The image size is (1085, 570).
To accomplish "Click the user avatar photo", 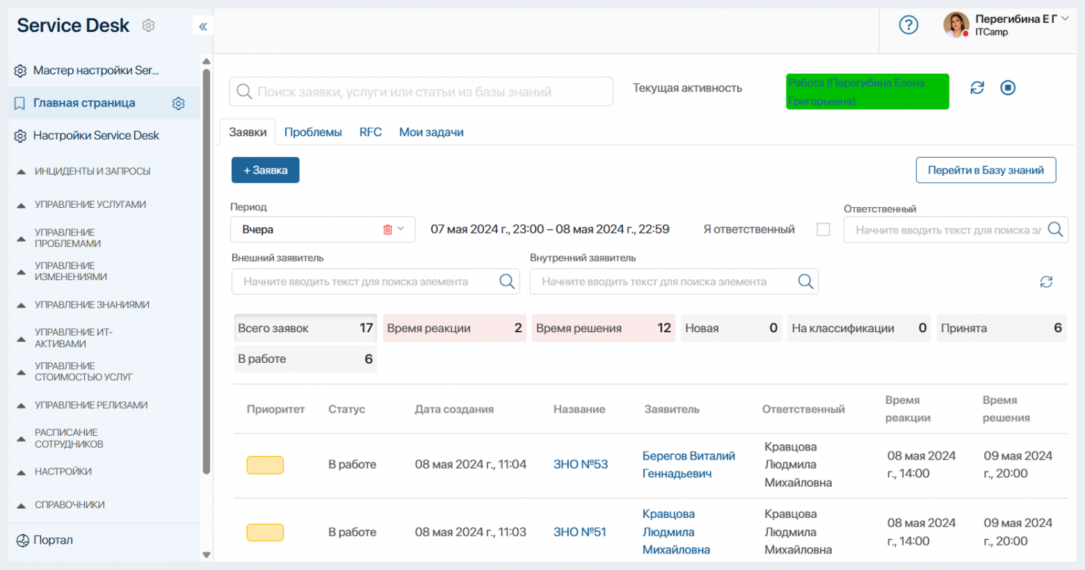I will (956, 25).
